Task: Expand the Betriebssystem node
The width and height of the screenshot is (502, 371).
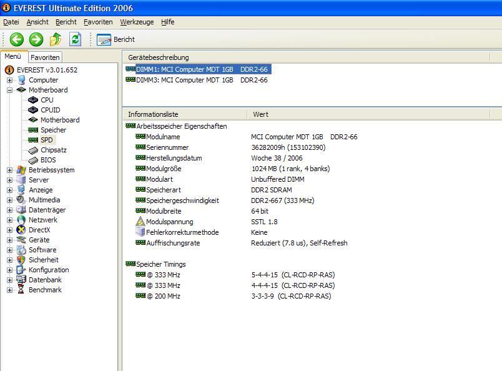Action: [x=9, y=170]
